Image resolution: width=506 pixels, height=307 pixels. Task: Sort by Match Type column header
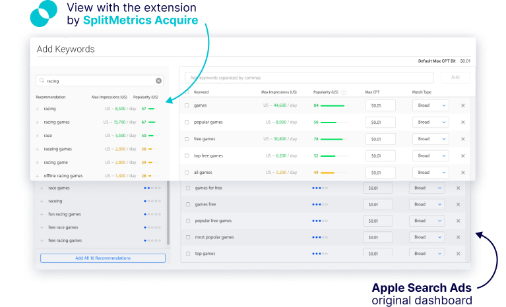(422, 92)
